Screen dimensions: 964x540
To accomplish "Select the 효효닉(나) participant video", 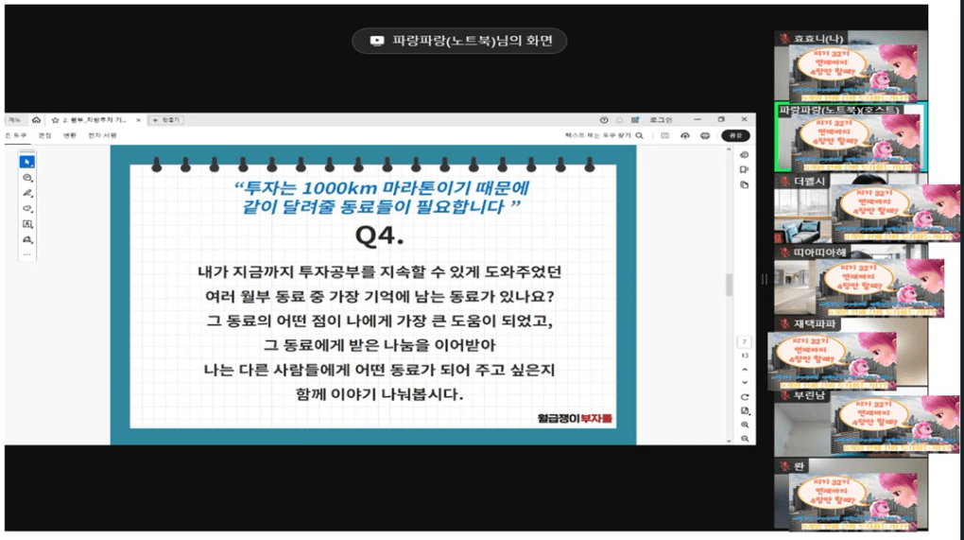I will [851, 66].
